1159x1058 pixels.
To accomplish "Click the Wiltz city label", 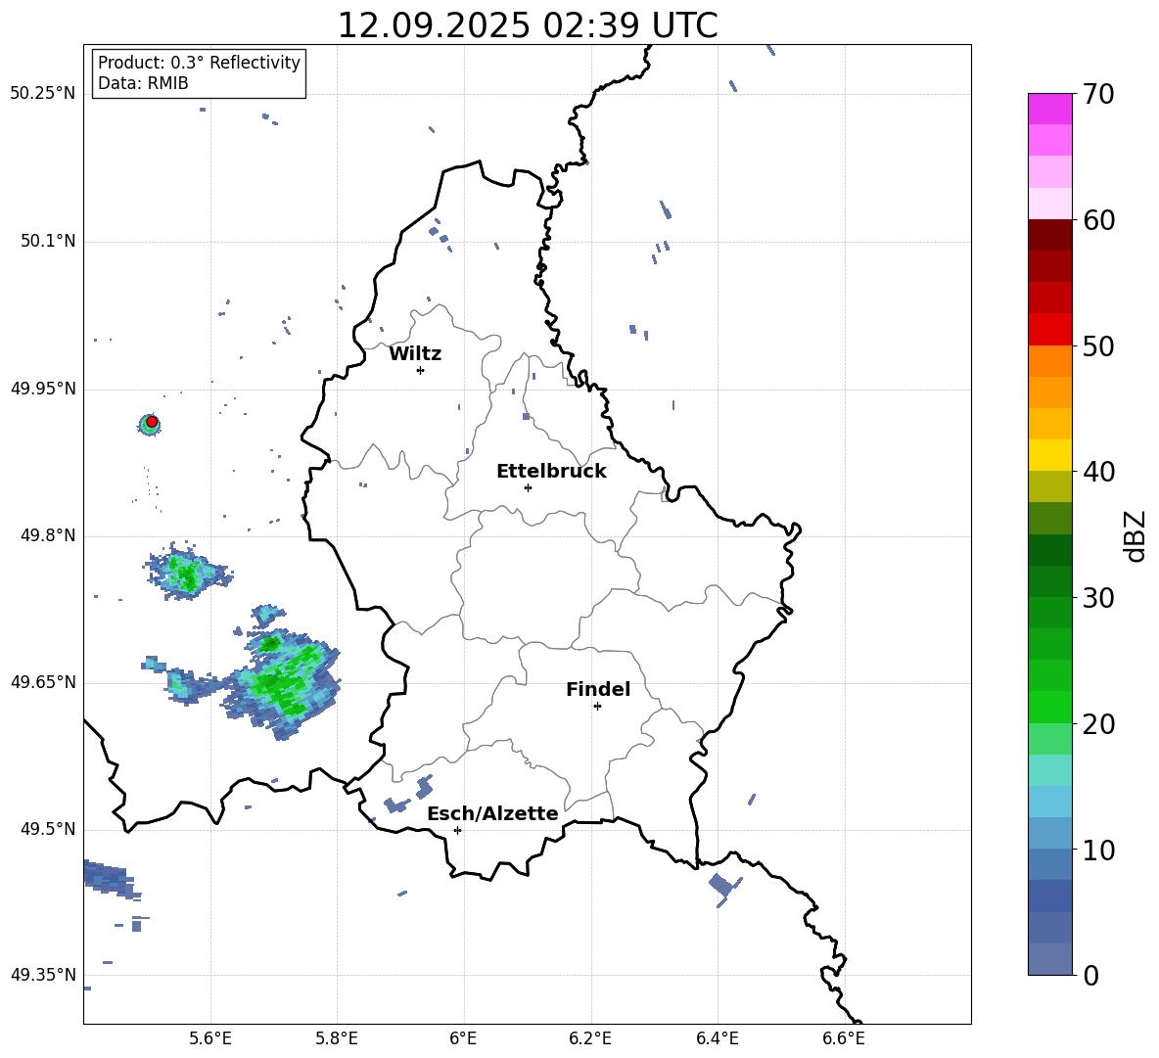I will [x=415, y=354].
